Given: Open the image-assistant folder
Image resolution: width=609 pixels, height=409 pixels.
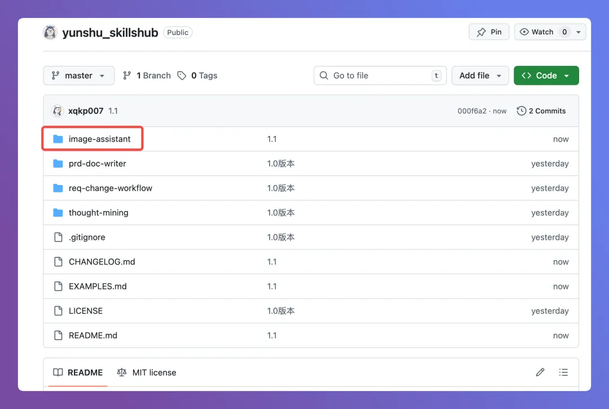Looking at the screenshot, I should point(100,139).
